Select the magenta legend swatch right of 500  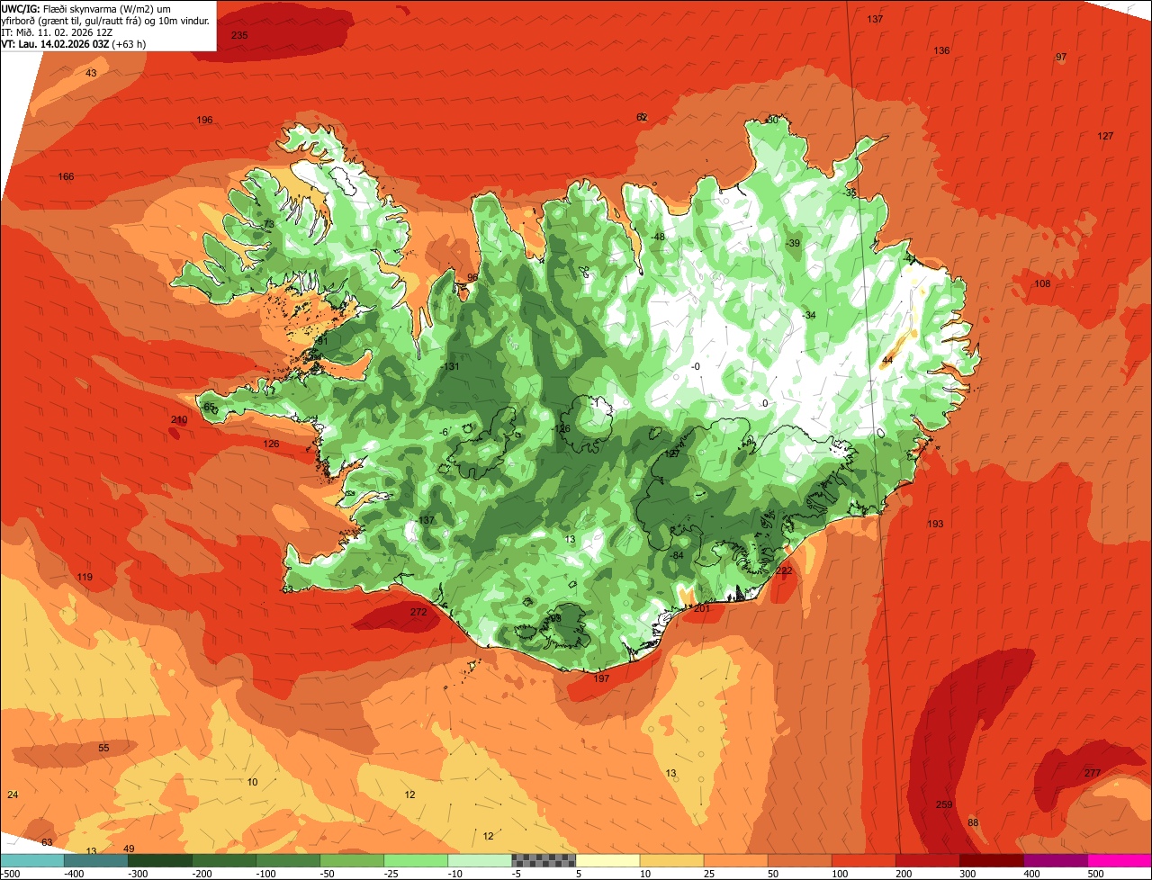1120,860
